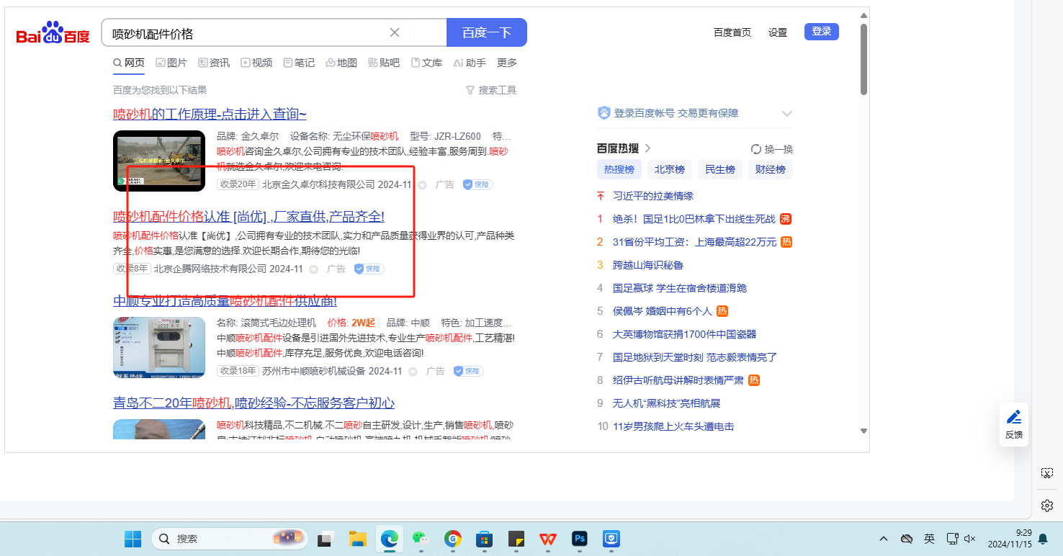This screenshot has width=1063, height=556.
Task: Refresh hot search list with 换一换
Action: 771,149
